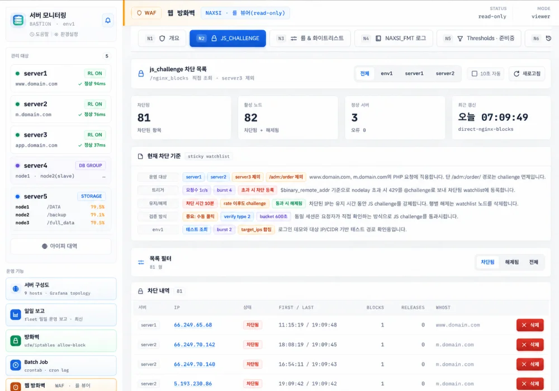Click the 새로고침 refresh button

coord(527,73)
